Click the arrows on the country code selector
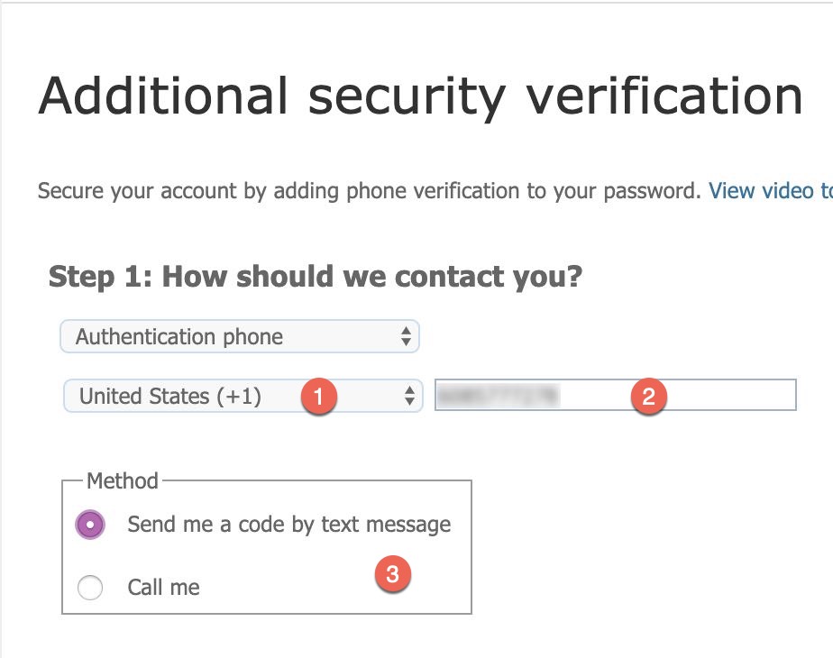The height and width of the screenshot is (658, 833). (x=409, y=396)
